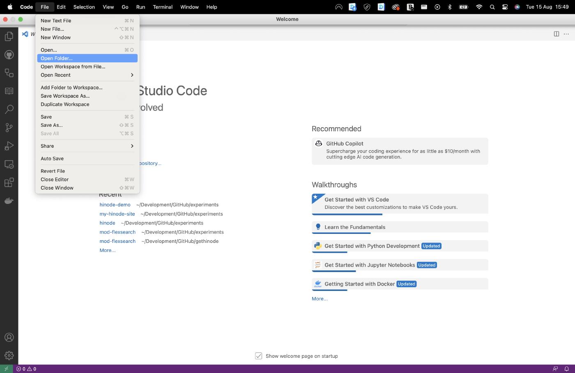Image resolution: width=575 pixels, height=373 pixels.
Task: Open the Run and Debug view
Action: tap(9, 146)
